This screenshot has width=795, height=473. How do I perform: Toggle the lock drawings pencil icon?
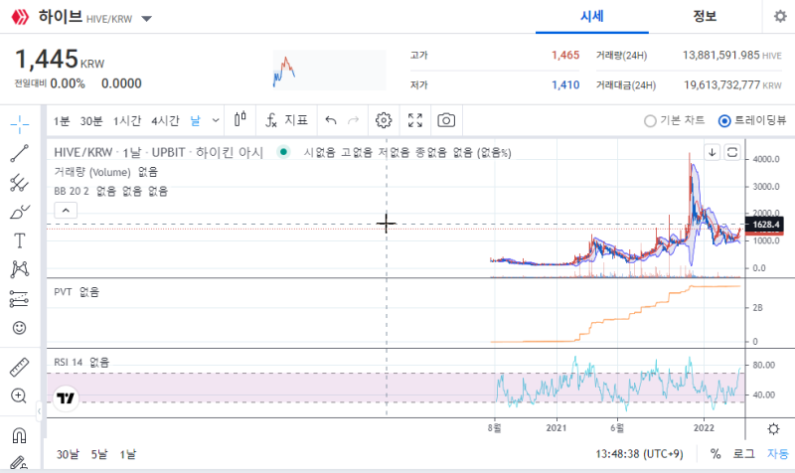(19, 462)
